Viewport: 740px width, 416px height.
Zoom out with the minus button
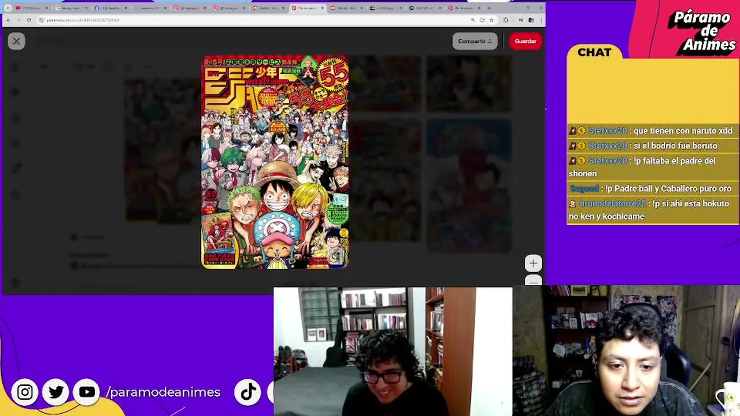coord(533,281)
